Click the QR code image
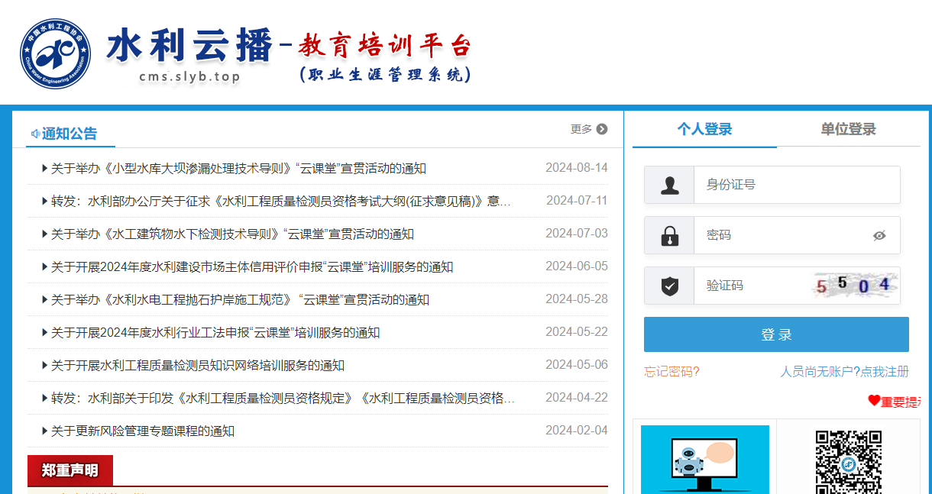The image size is (932, 494). [848, 461]
